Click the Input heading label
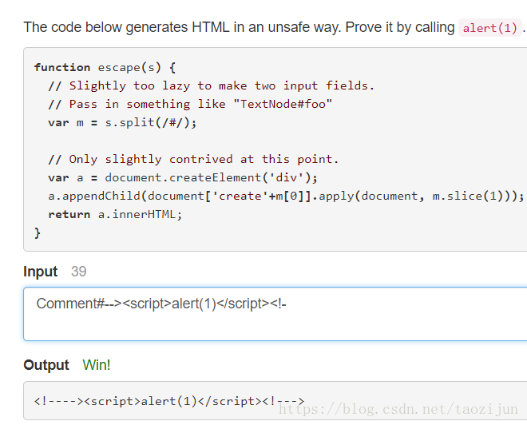527x425 pixels. click(x=41, y=272)
